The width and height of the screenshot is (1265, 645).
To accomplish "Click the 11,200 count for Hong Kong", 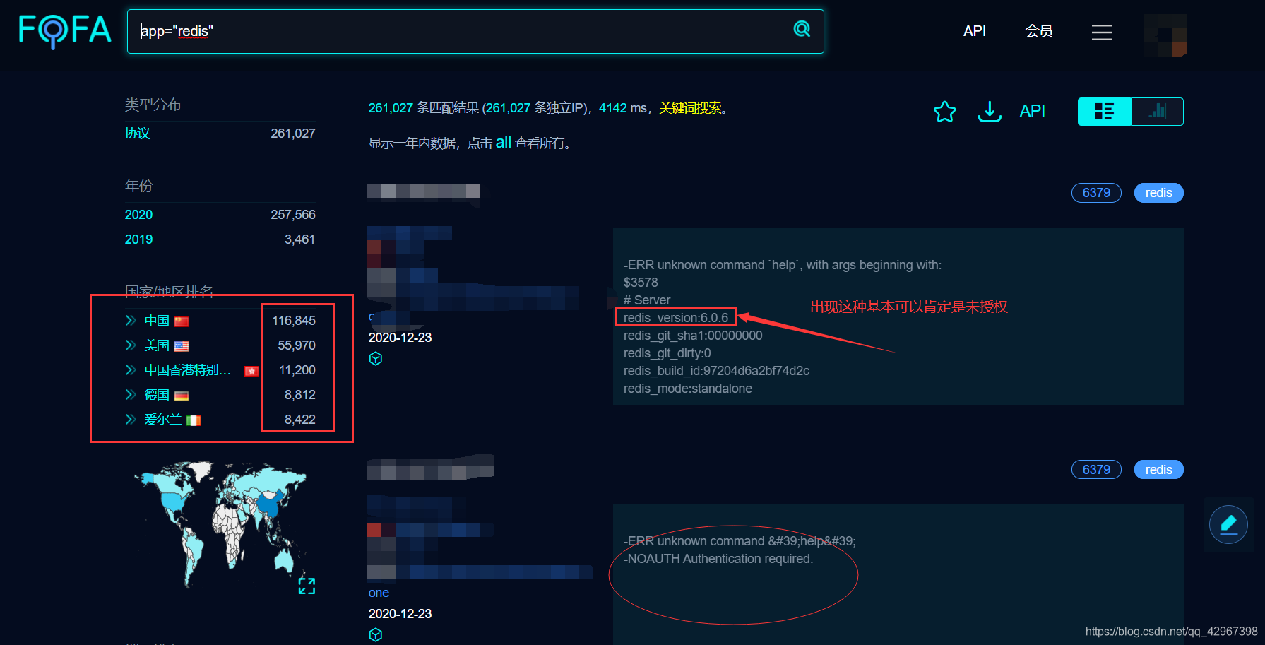I will tap(297, 370).
